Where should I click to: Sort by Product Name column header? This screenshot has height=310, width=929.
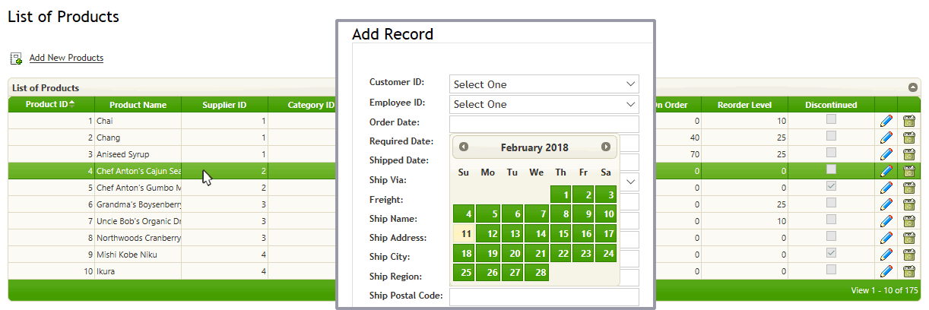click(138, 105)
